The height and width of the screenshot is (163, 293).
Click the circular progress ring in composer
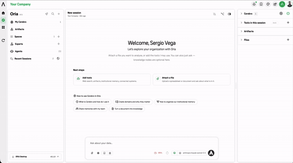[167, 153]
